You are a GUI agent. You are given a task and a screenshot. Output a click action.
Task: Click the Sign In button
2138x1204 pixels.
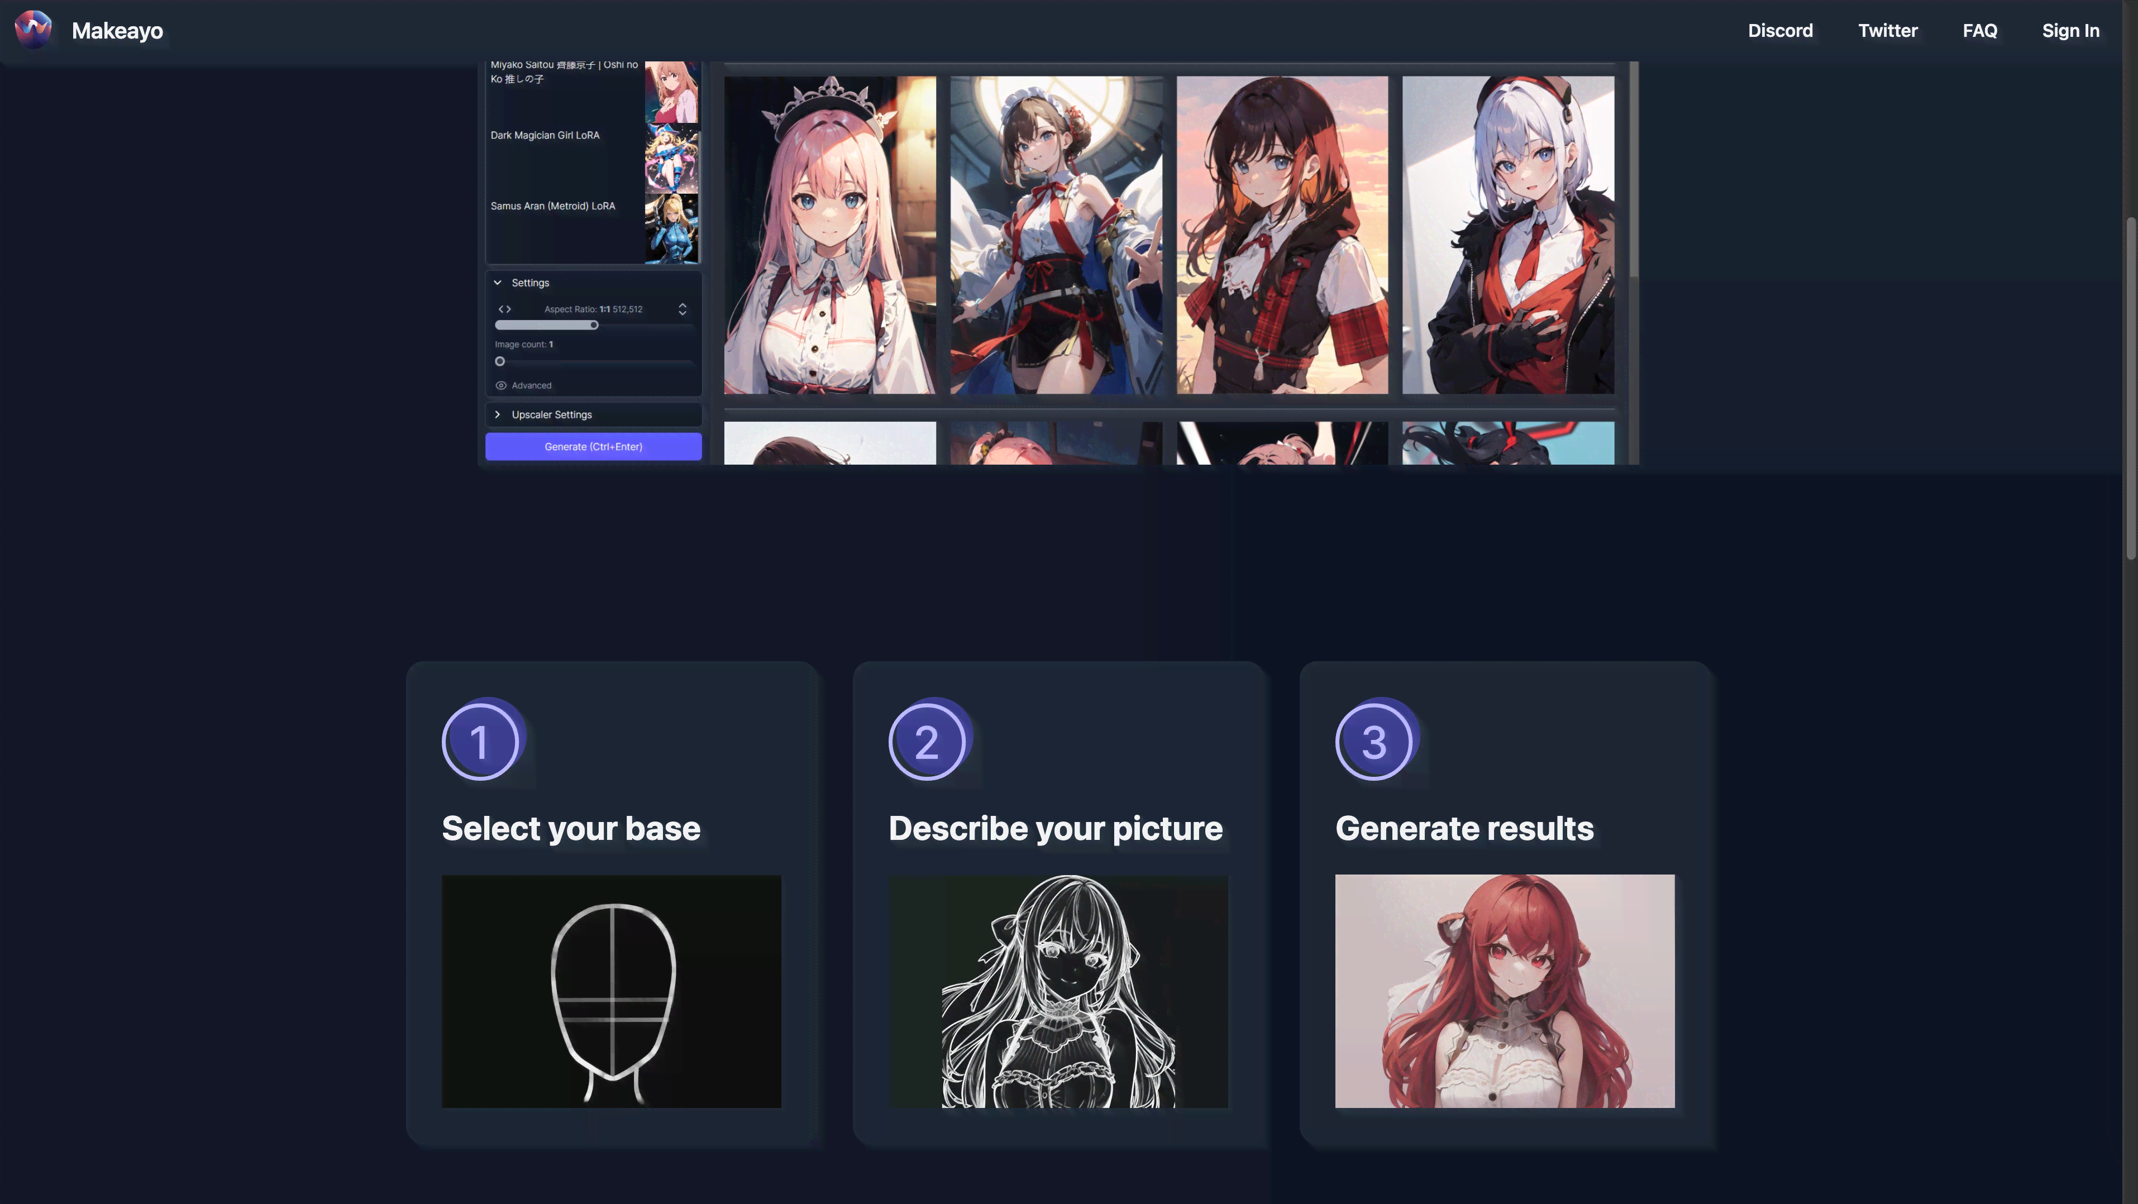coord(2070,30)
